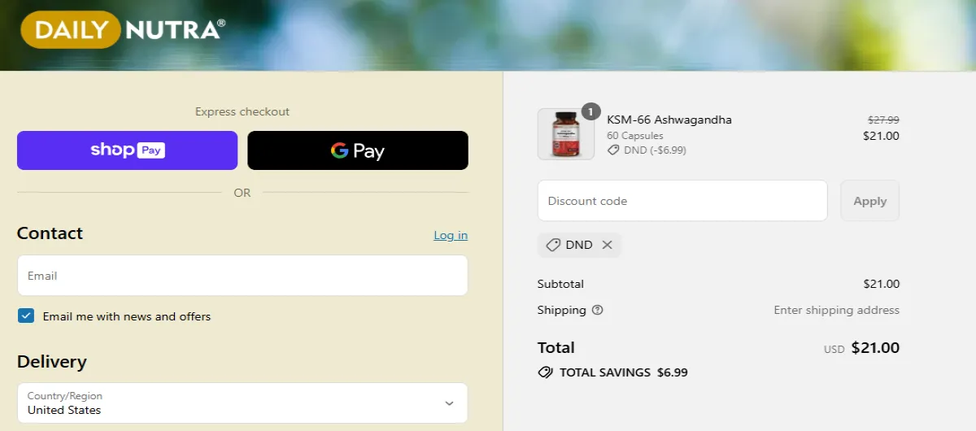
Task: Click the Apply discount button
Action: click(869, 201)
